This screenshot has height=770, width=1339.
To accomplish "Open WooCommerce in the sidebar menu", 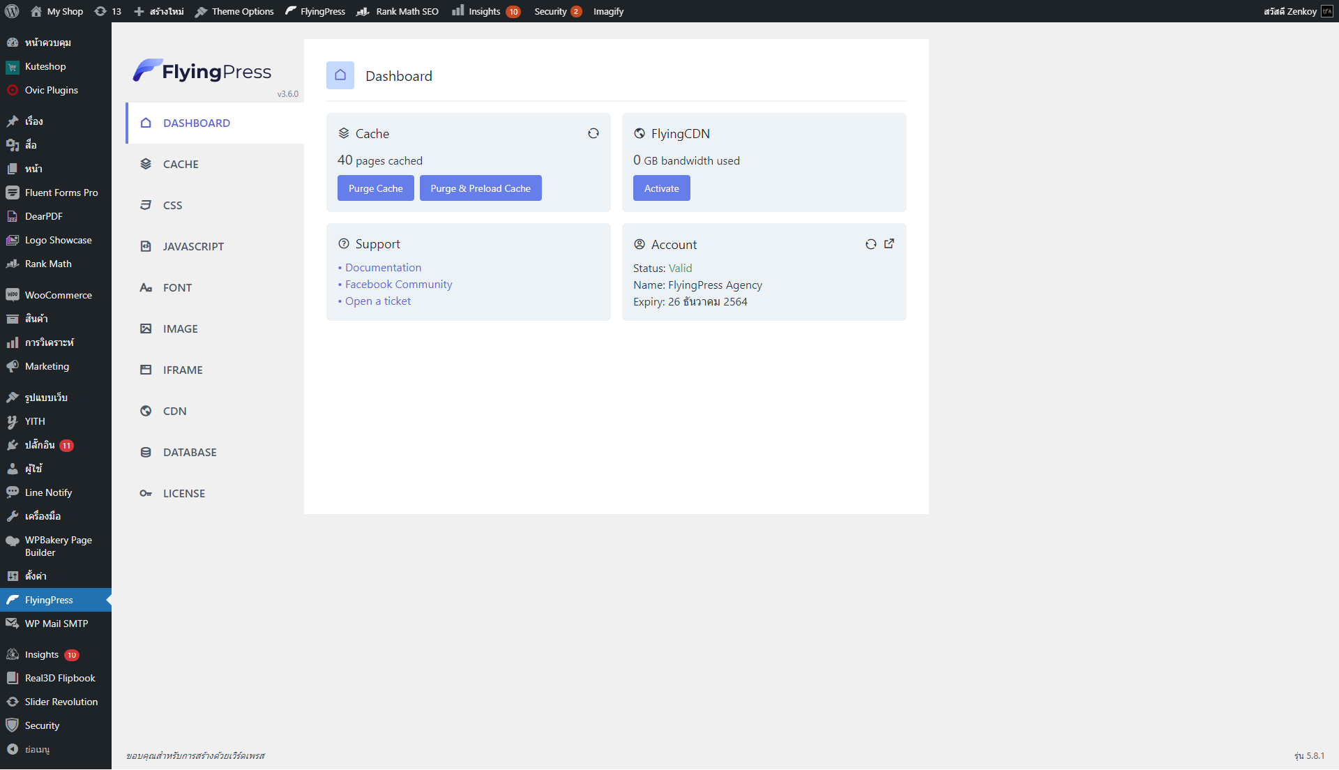I will click(58, 295).
